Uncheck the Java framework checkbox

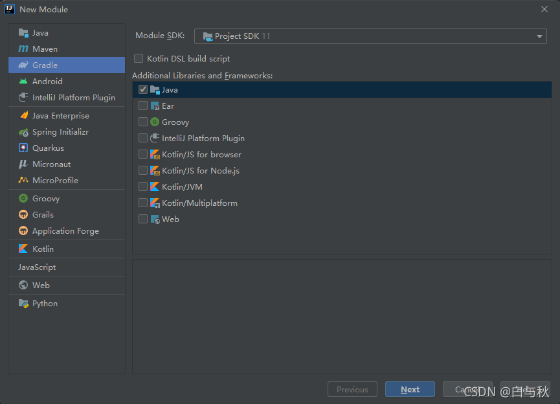pyautogui.click(x=143, y=89)
